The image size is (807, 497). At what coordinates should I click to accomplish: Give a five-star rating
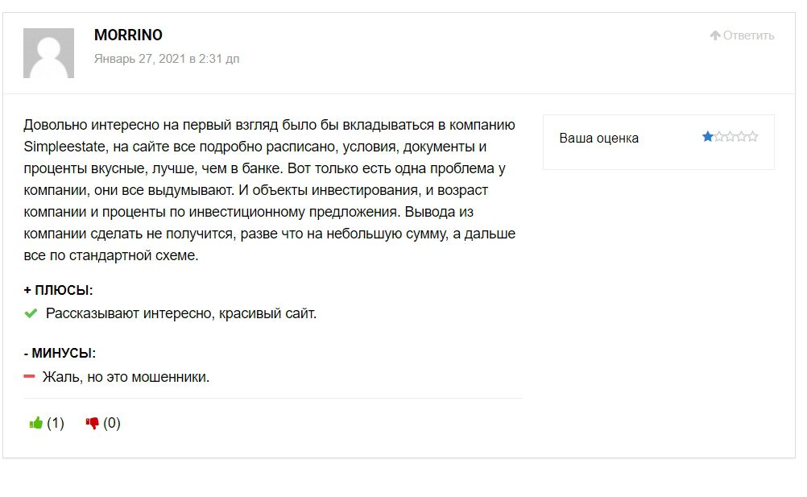(x=753, y=137)
